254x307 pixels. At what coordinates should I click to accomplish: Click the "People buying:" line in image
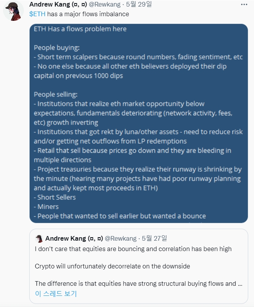pos(57,48)
